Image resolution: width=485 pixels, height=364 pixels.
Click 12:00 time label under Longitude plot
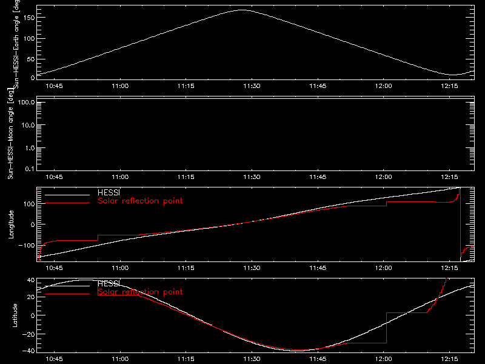pyautogui.click(x=384, y=268)
